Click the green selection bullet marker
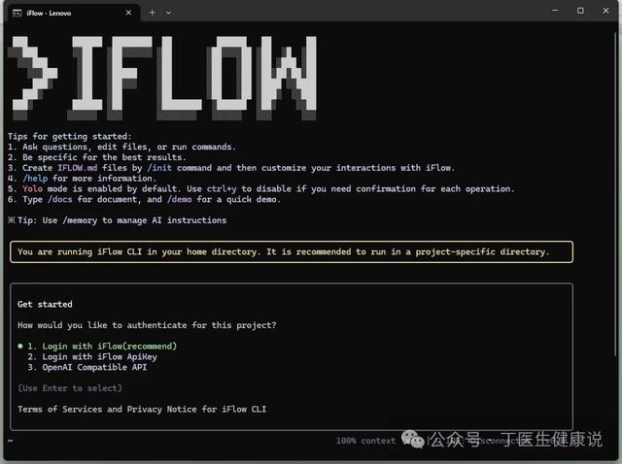 click(x=20, y=346)
